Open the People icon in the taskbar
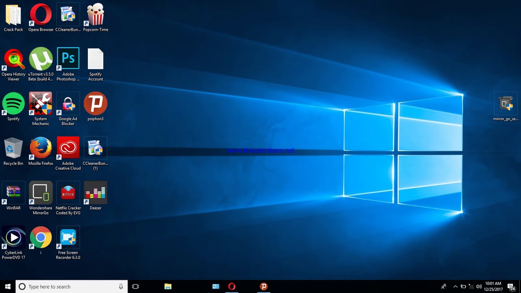Screen dimensions: 521x293 coord(444,286)
